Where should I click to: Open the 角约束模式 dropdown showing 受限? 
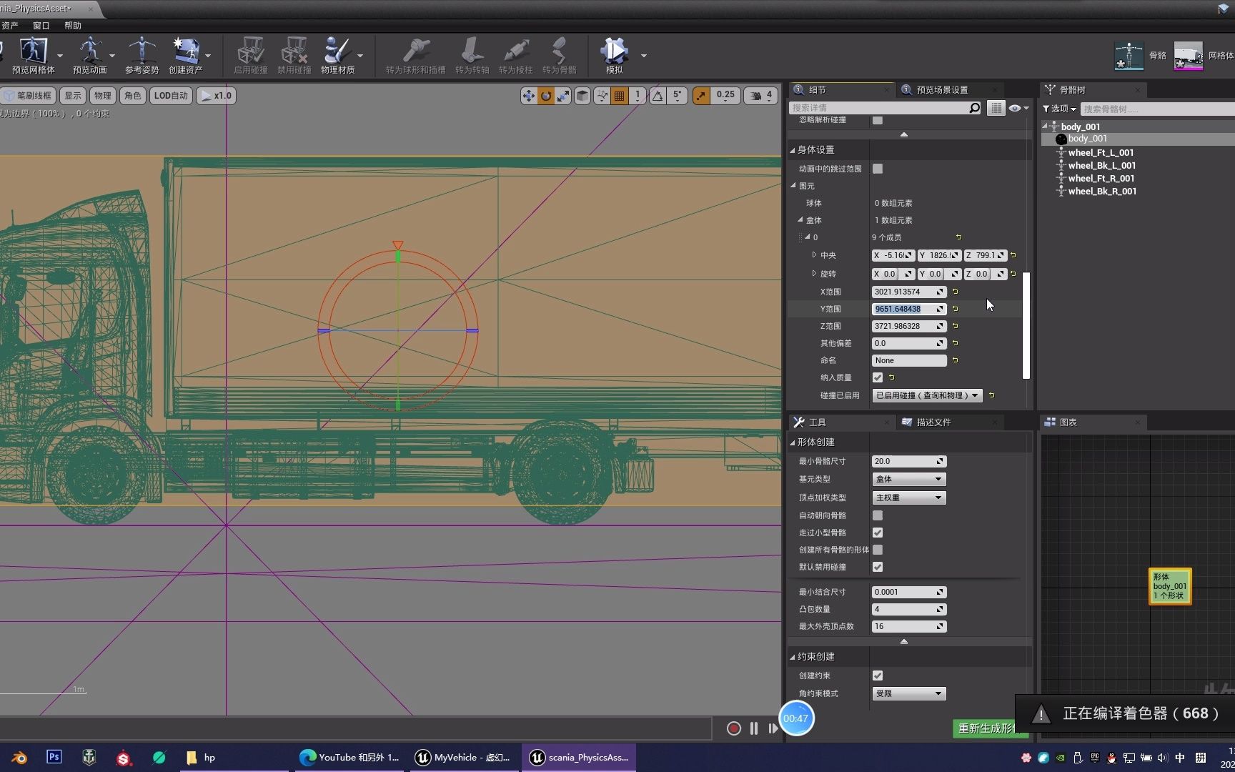click(x=908, y=693)
